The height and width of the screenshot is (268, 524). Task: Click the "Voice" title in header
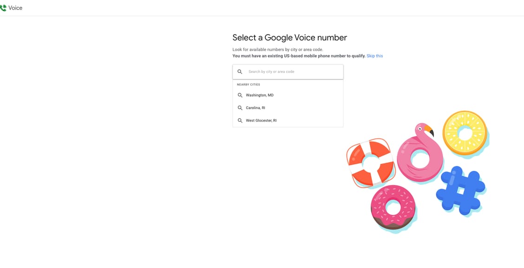pos(15,8)
